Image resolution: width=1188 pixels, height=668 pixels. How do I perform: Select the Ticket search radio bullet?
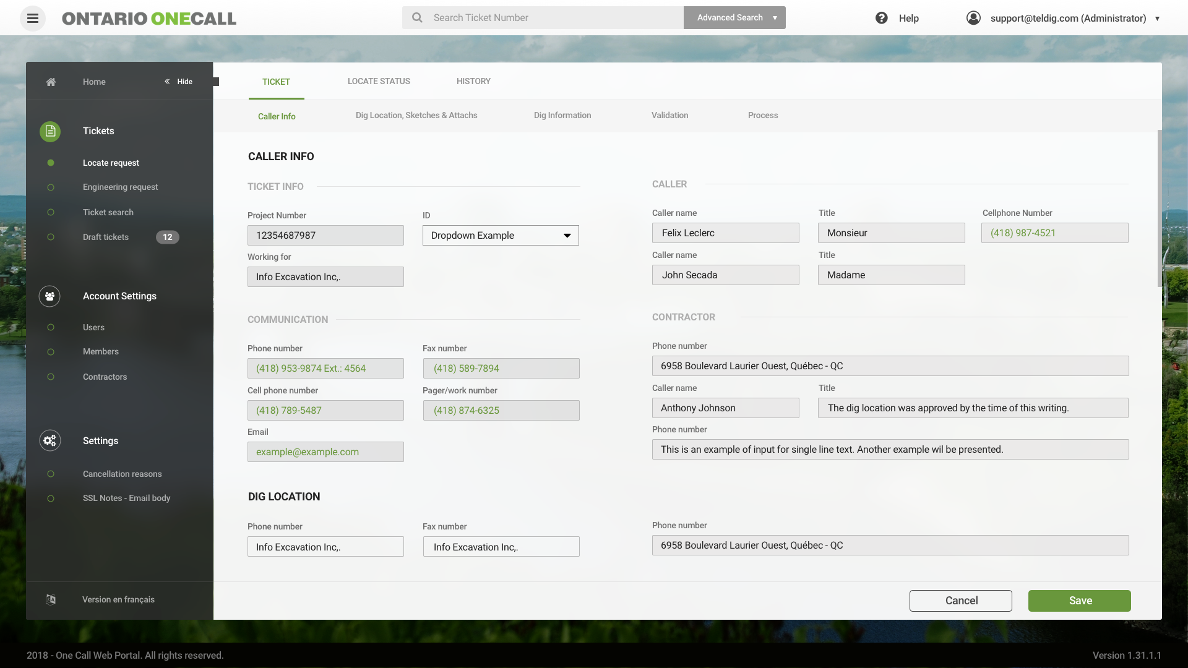click(51, 212)
